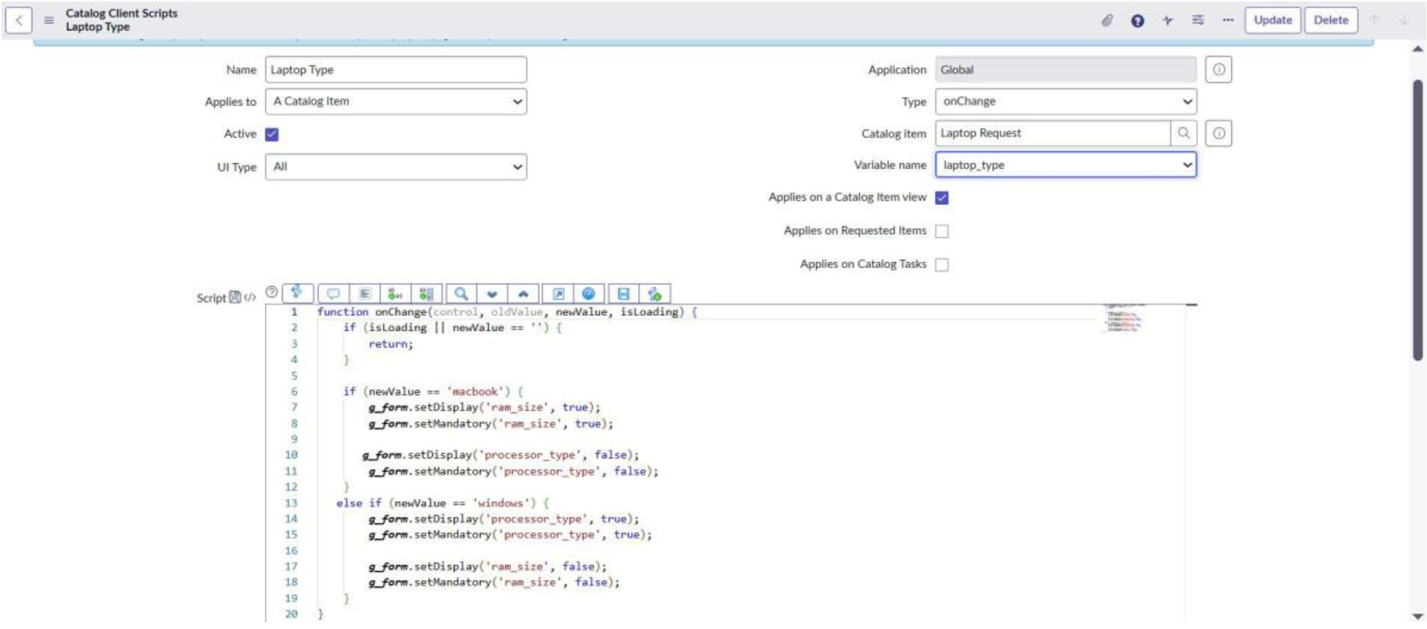Click the Update button
The width and height of the screenshot is (1427, 629).
pos(1272,21)
